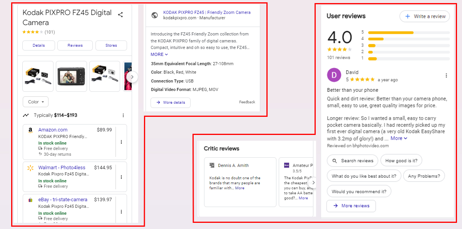Click the globe icon beside the kodakpixpro.com link
Image resolution: width=462 pixels, height=229 pixels.
point(154,14)
